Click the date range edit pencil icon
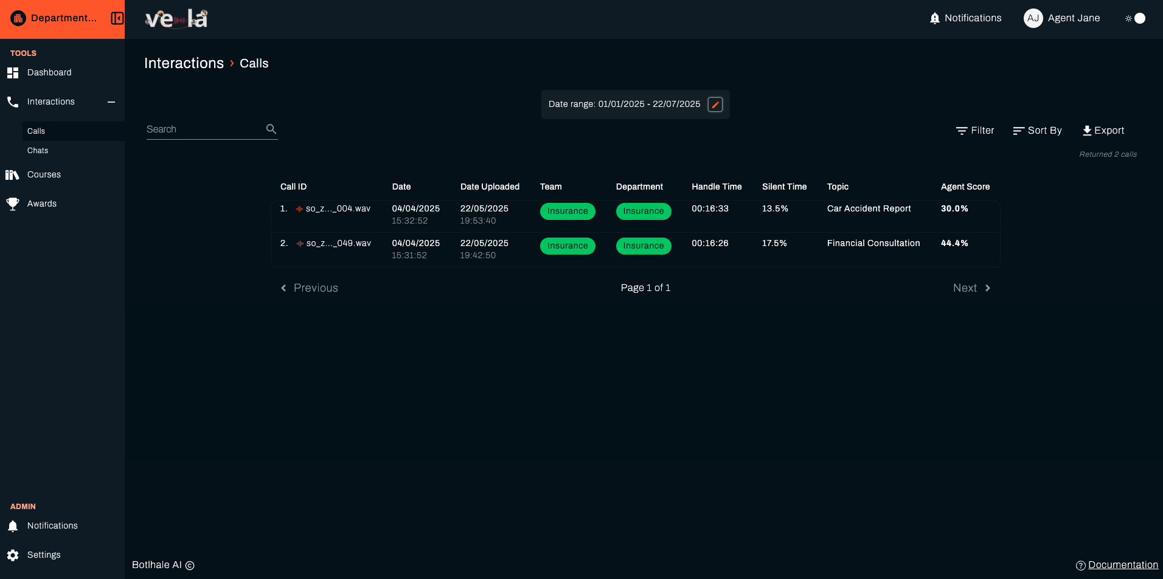 [x=715, y=104]
